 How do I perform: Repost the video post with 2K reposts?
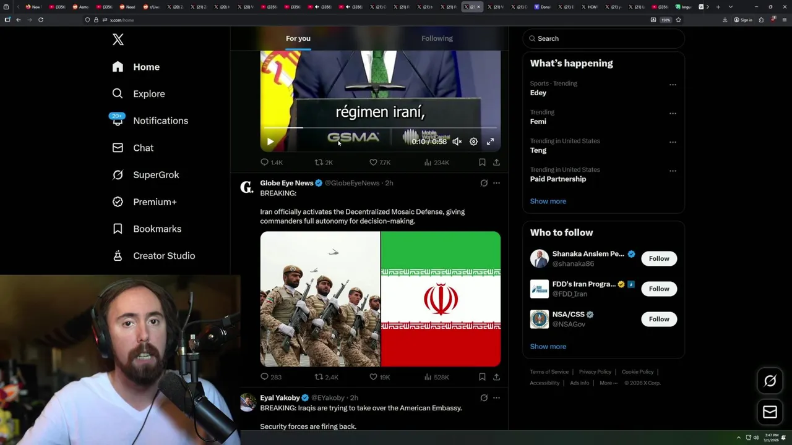point(324,163)
